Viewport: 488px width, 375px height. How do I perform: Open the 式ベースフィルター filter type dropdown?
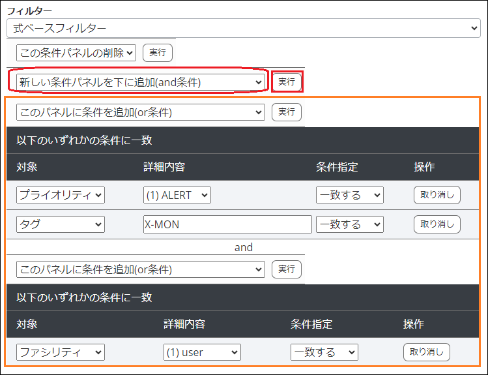243,28
